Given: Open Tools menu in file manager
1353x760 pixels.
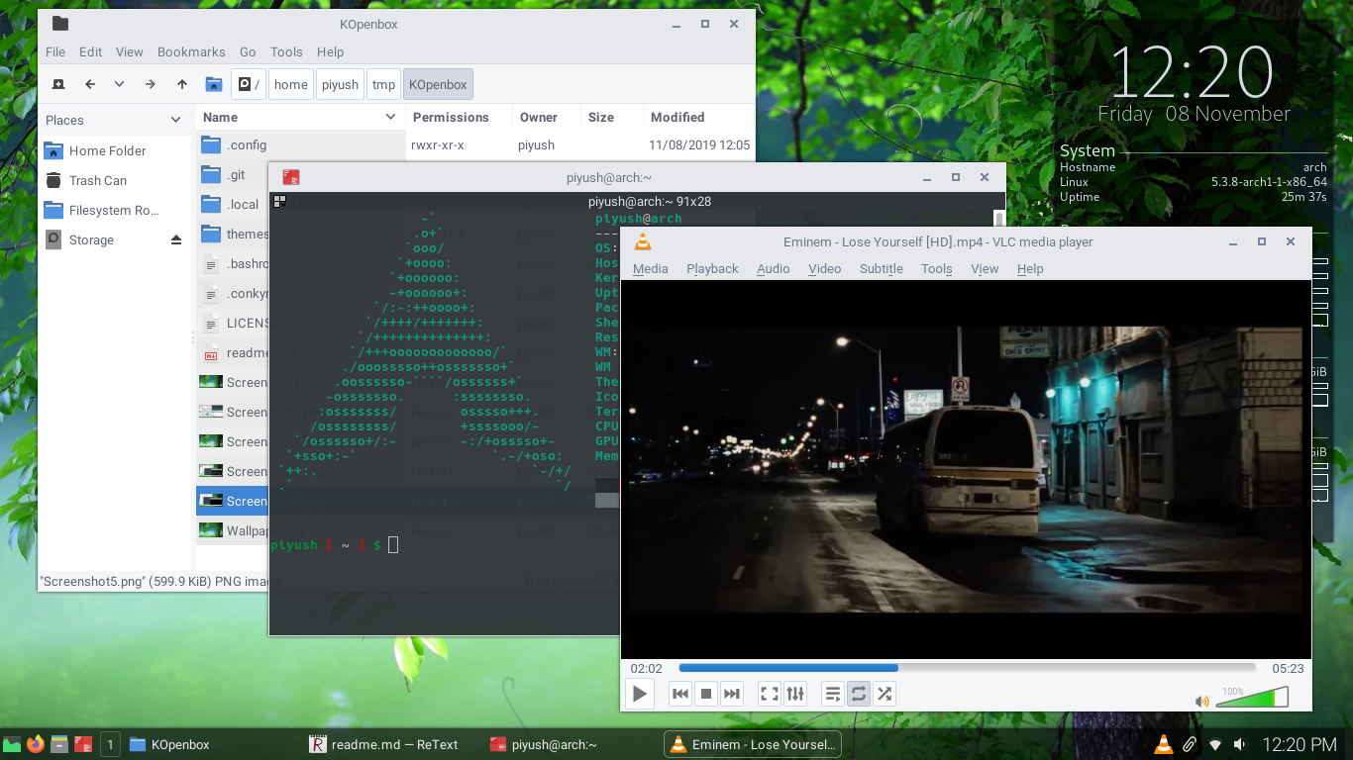Looking at the screenshot, I should pyautogui.click(x=286, y=51).
